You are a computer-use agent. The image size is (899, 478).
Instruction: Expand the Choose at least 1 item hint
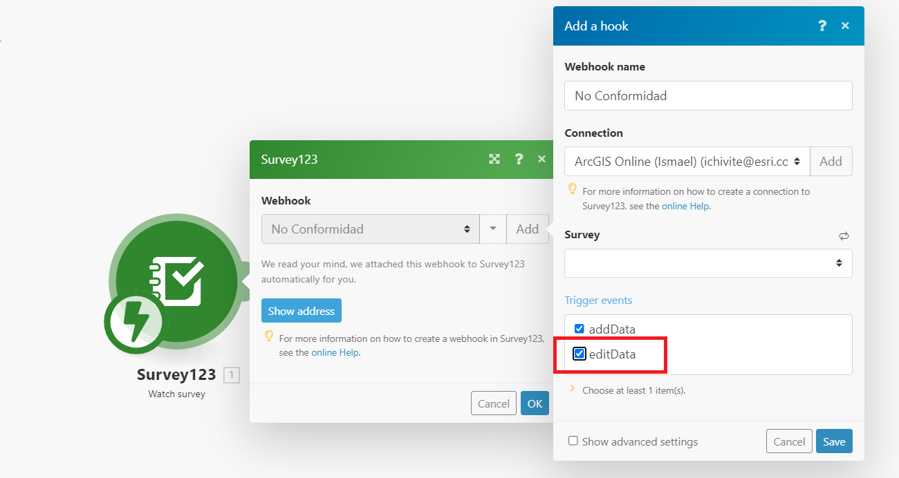(x=572, y=389)
